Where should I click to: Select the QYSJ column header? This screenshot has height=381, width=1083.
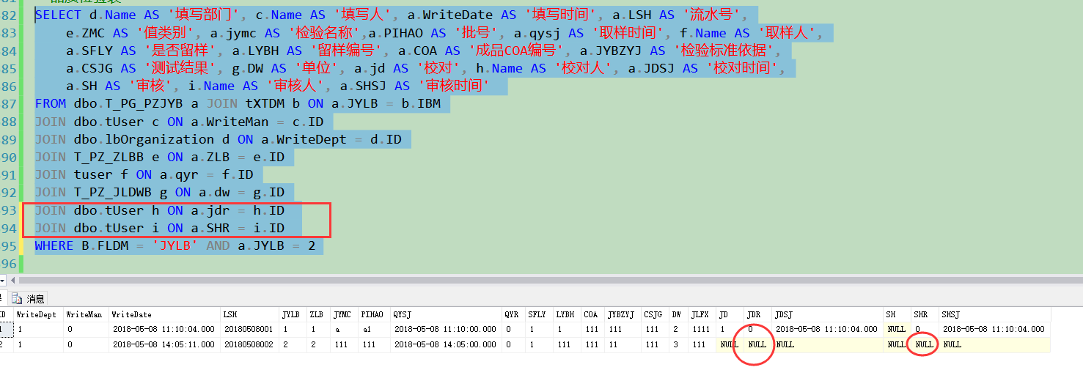click(x=445, y=315)
